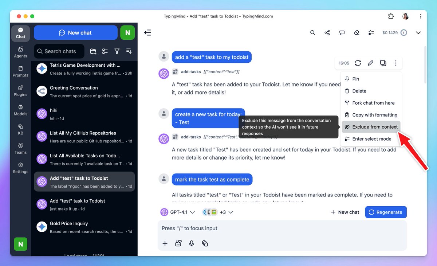Start a New chat
Screen dimensions: 437x266
(x=75, y=32)
